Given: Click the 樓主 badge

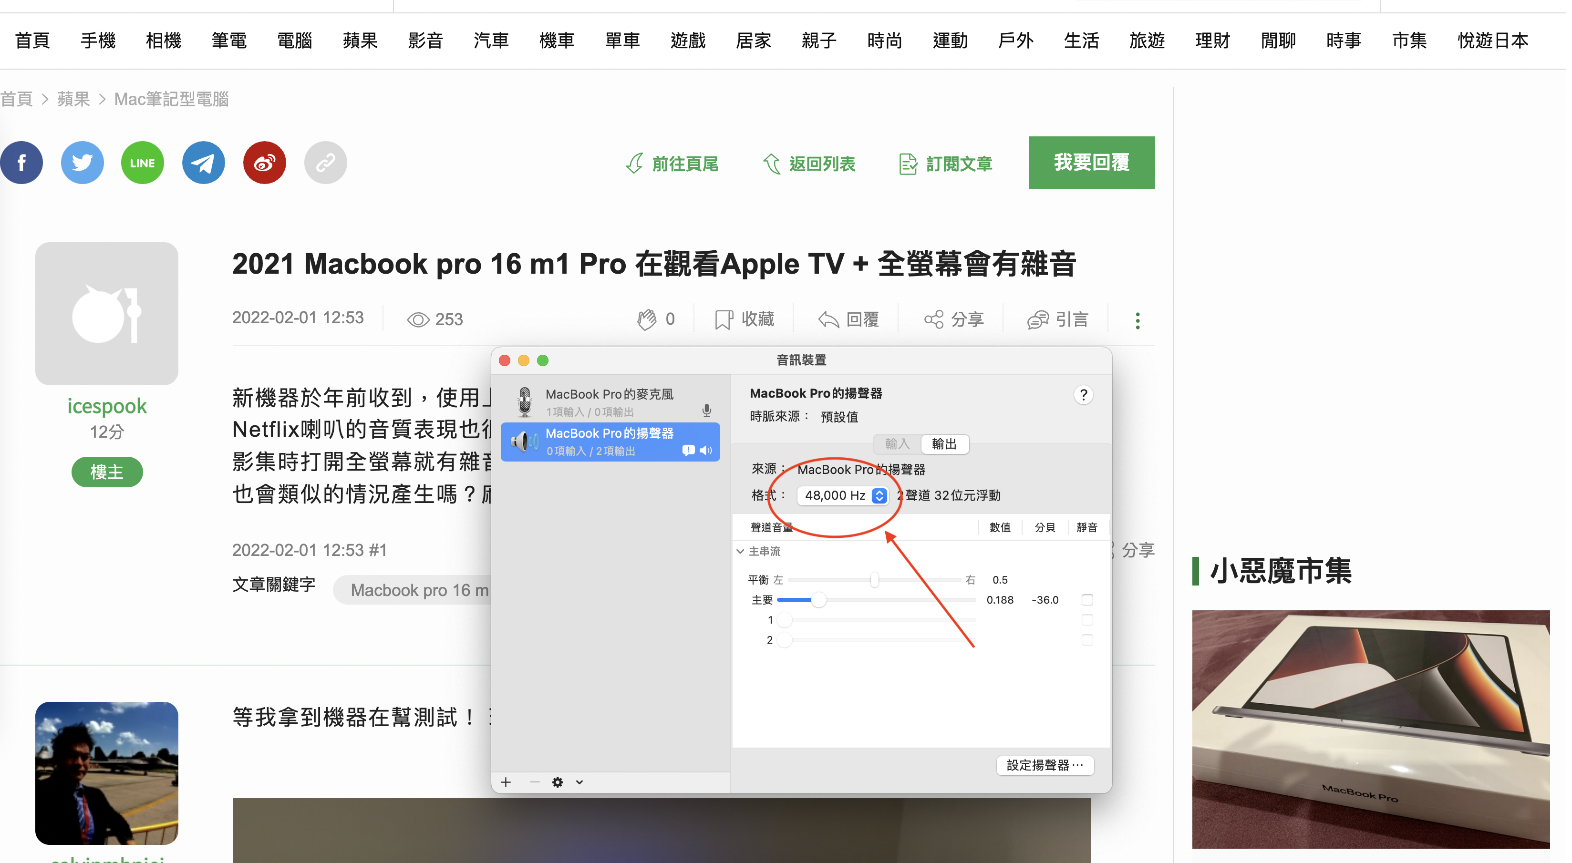Looking at the screenshot, I should (107, 472).
